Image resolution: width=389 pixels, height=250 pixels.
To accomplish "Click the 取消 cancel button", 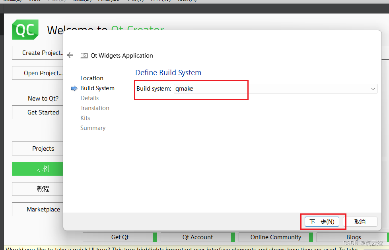I will (360, 221).
